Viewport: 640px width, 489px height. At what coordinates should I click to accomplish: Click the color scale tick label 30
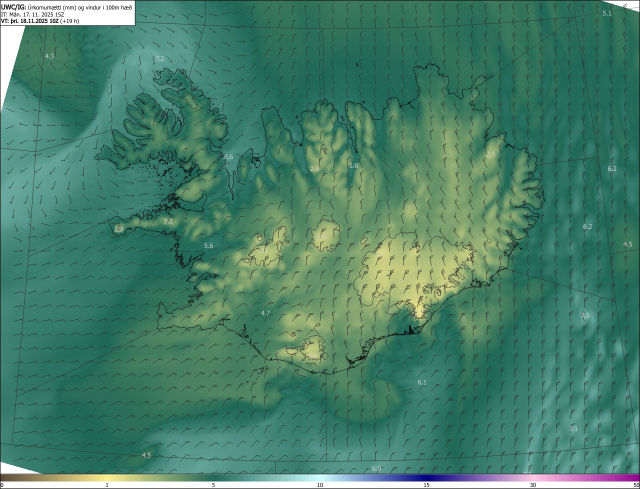(533, 485)
